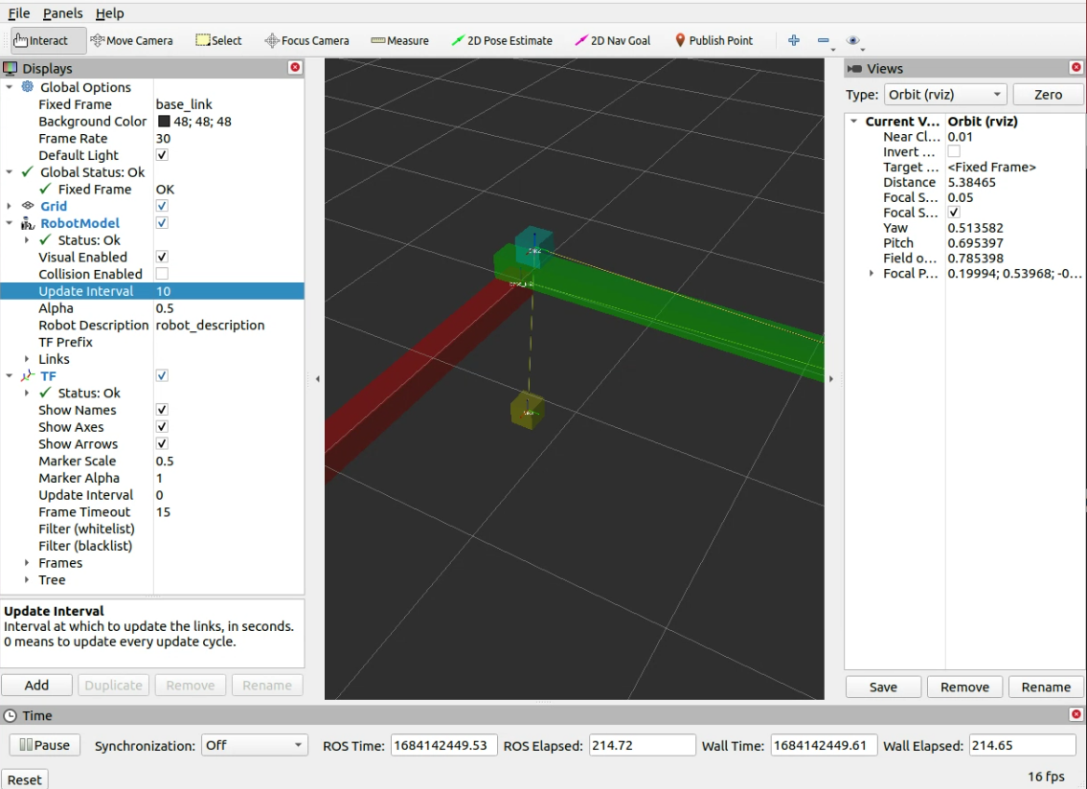Screen dimensions: 1087x789
Task: Click the Save view button
Action: pyautogui.click(x=883, y=687)
